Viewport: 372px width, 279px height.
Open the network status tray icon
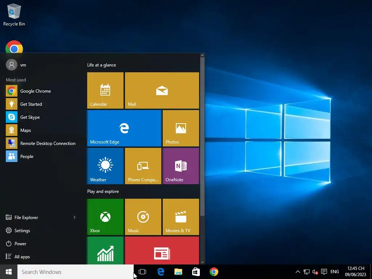click(307, 272)
